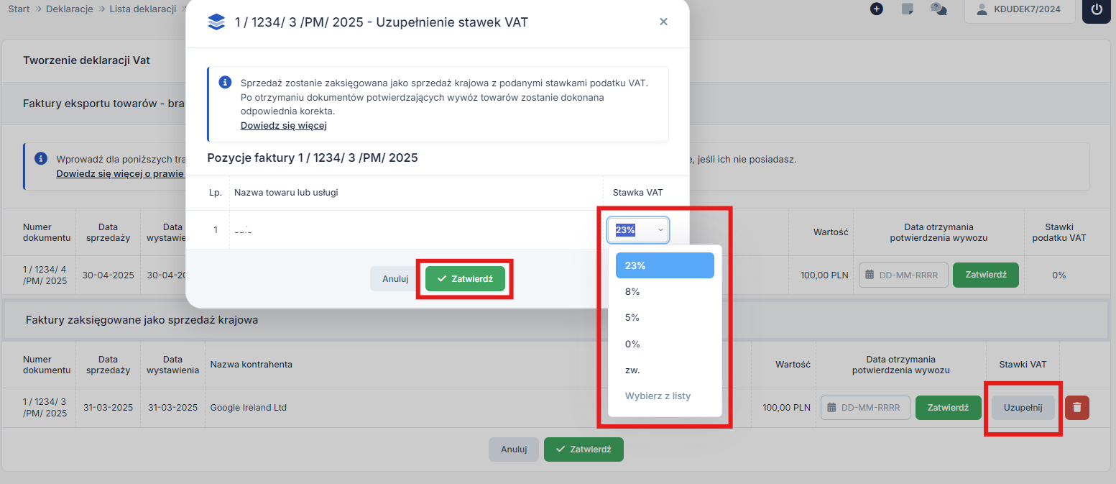
Task: Click the date field for invoice 1/1234/4
Action: 903,275
